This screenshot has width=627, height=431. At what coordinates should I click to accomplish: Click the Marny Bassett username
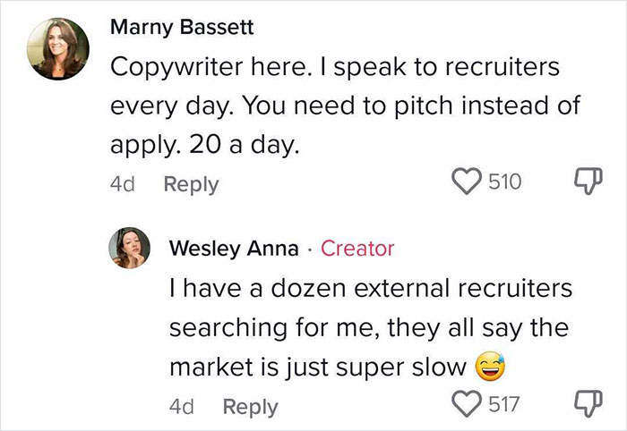(182, 28)
